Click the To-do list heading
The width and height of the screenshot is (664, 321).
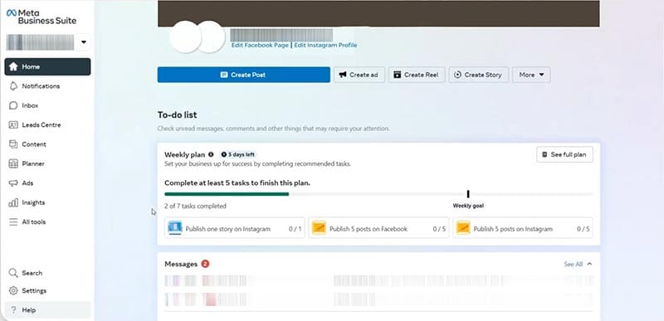(x=177, y=115)
